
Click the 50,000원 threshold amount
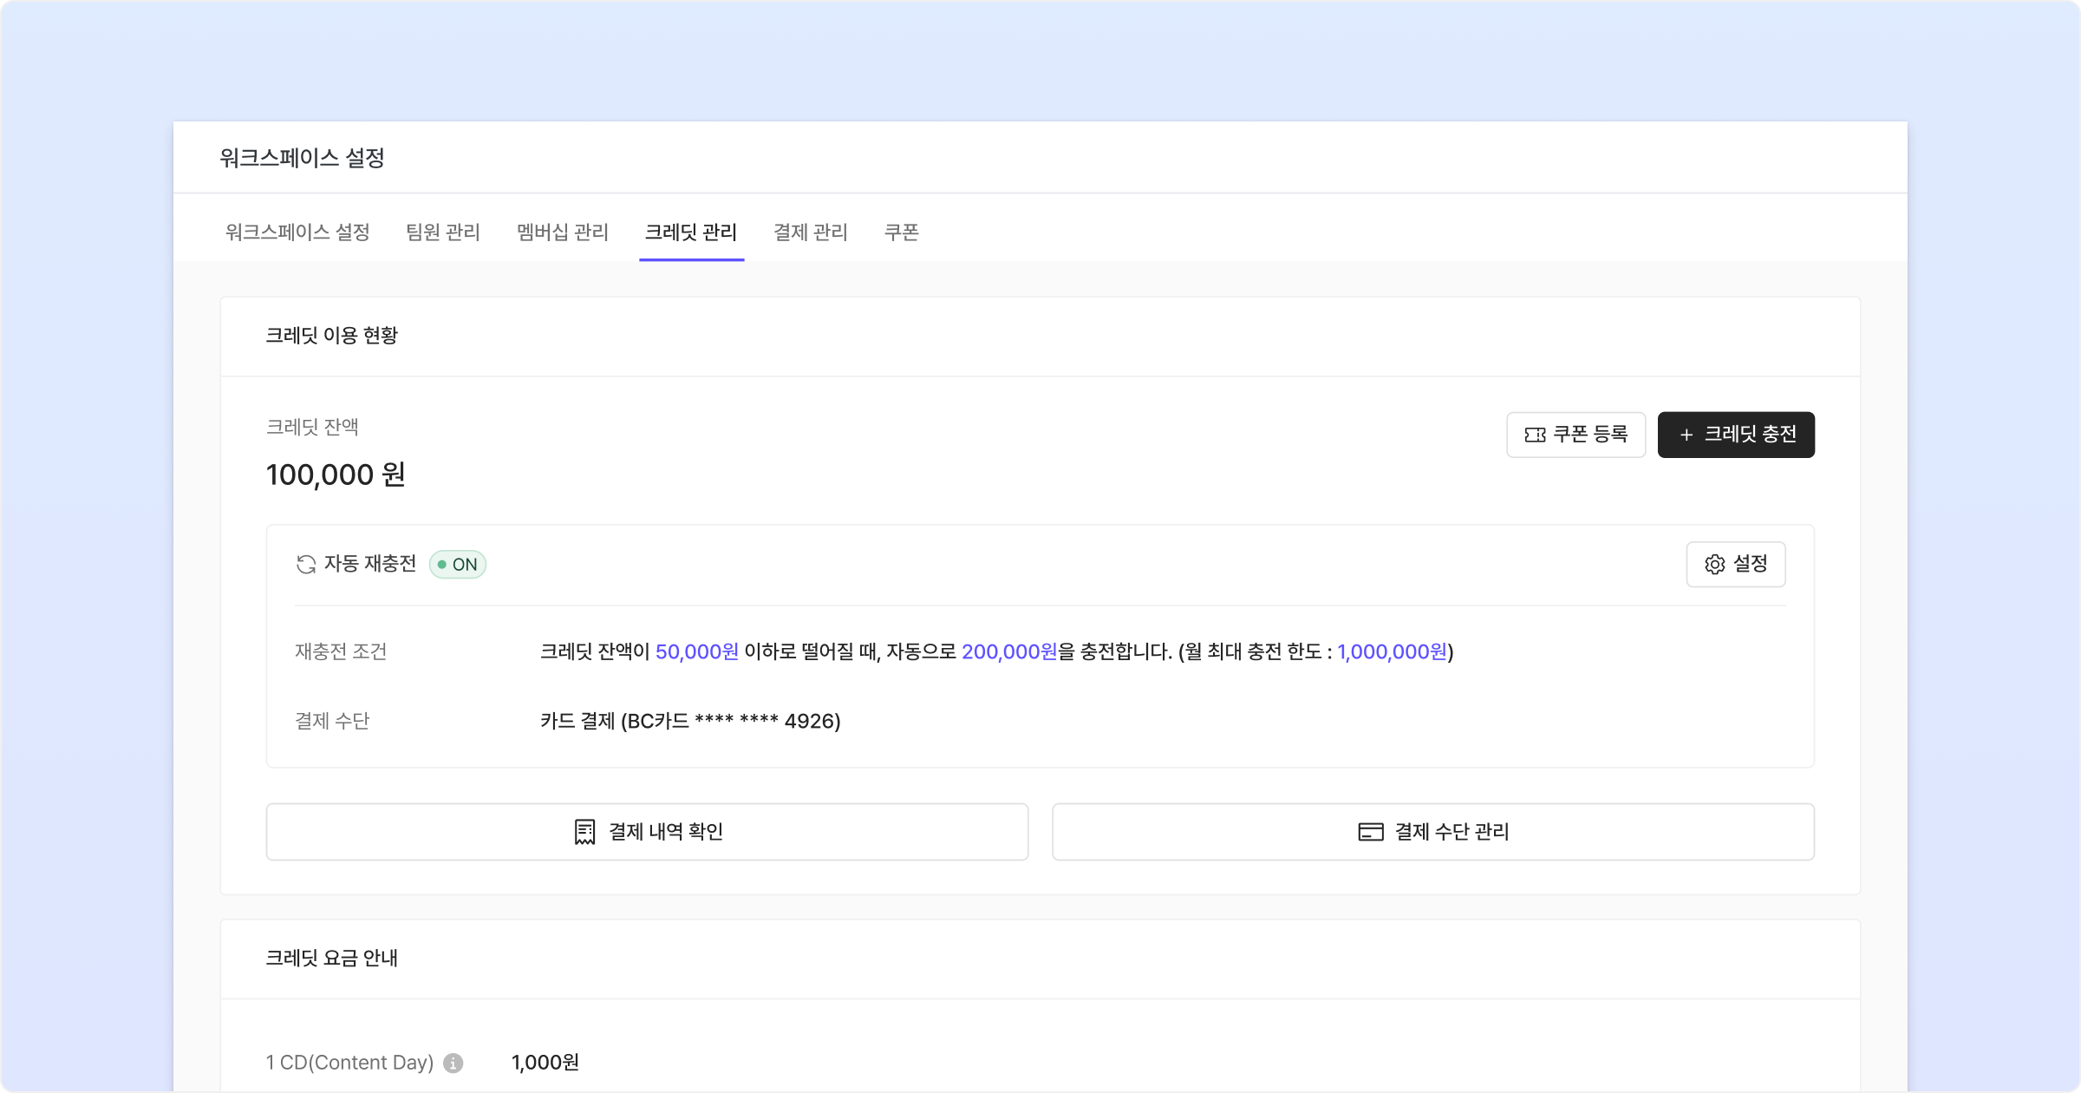(697, 651)
